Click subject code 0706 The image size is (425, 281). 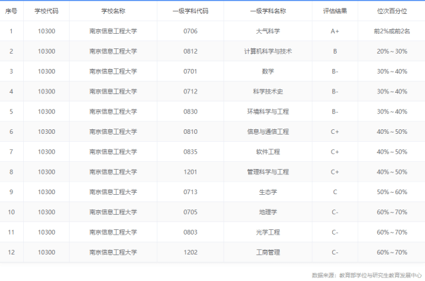[190, 31]
